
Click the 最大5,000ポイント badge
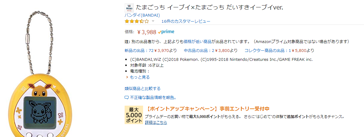point(134,115)
